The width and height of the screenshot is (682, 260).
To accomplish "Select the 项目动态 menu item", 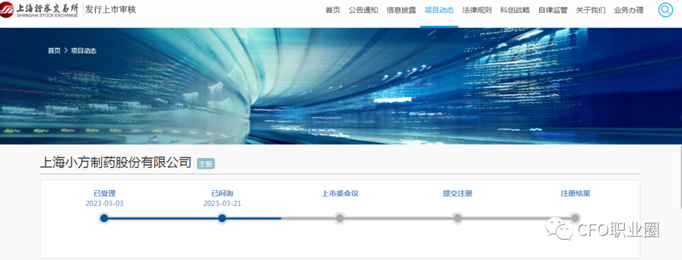I will (x=440, y=11).
